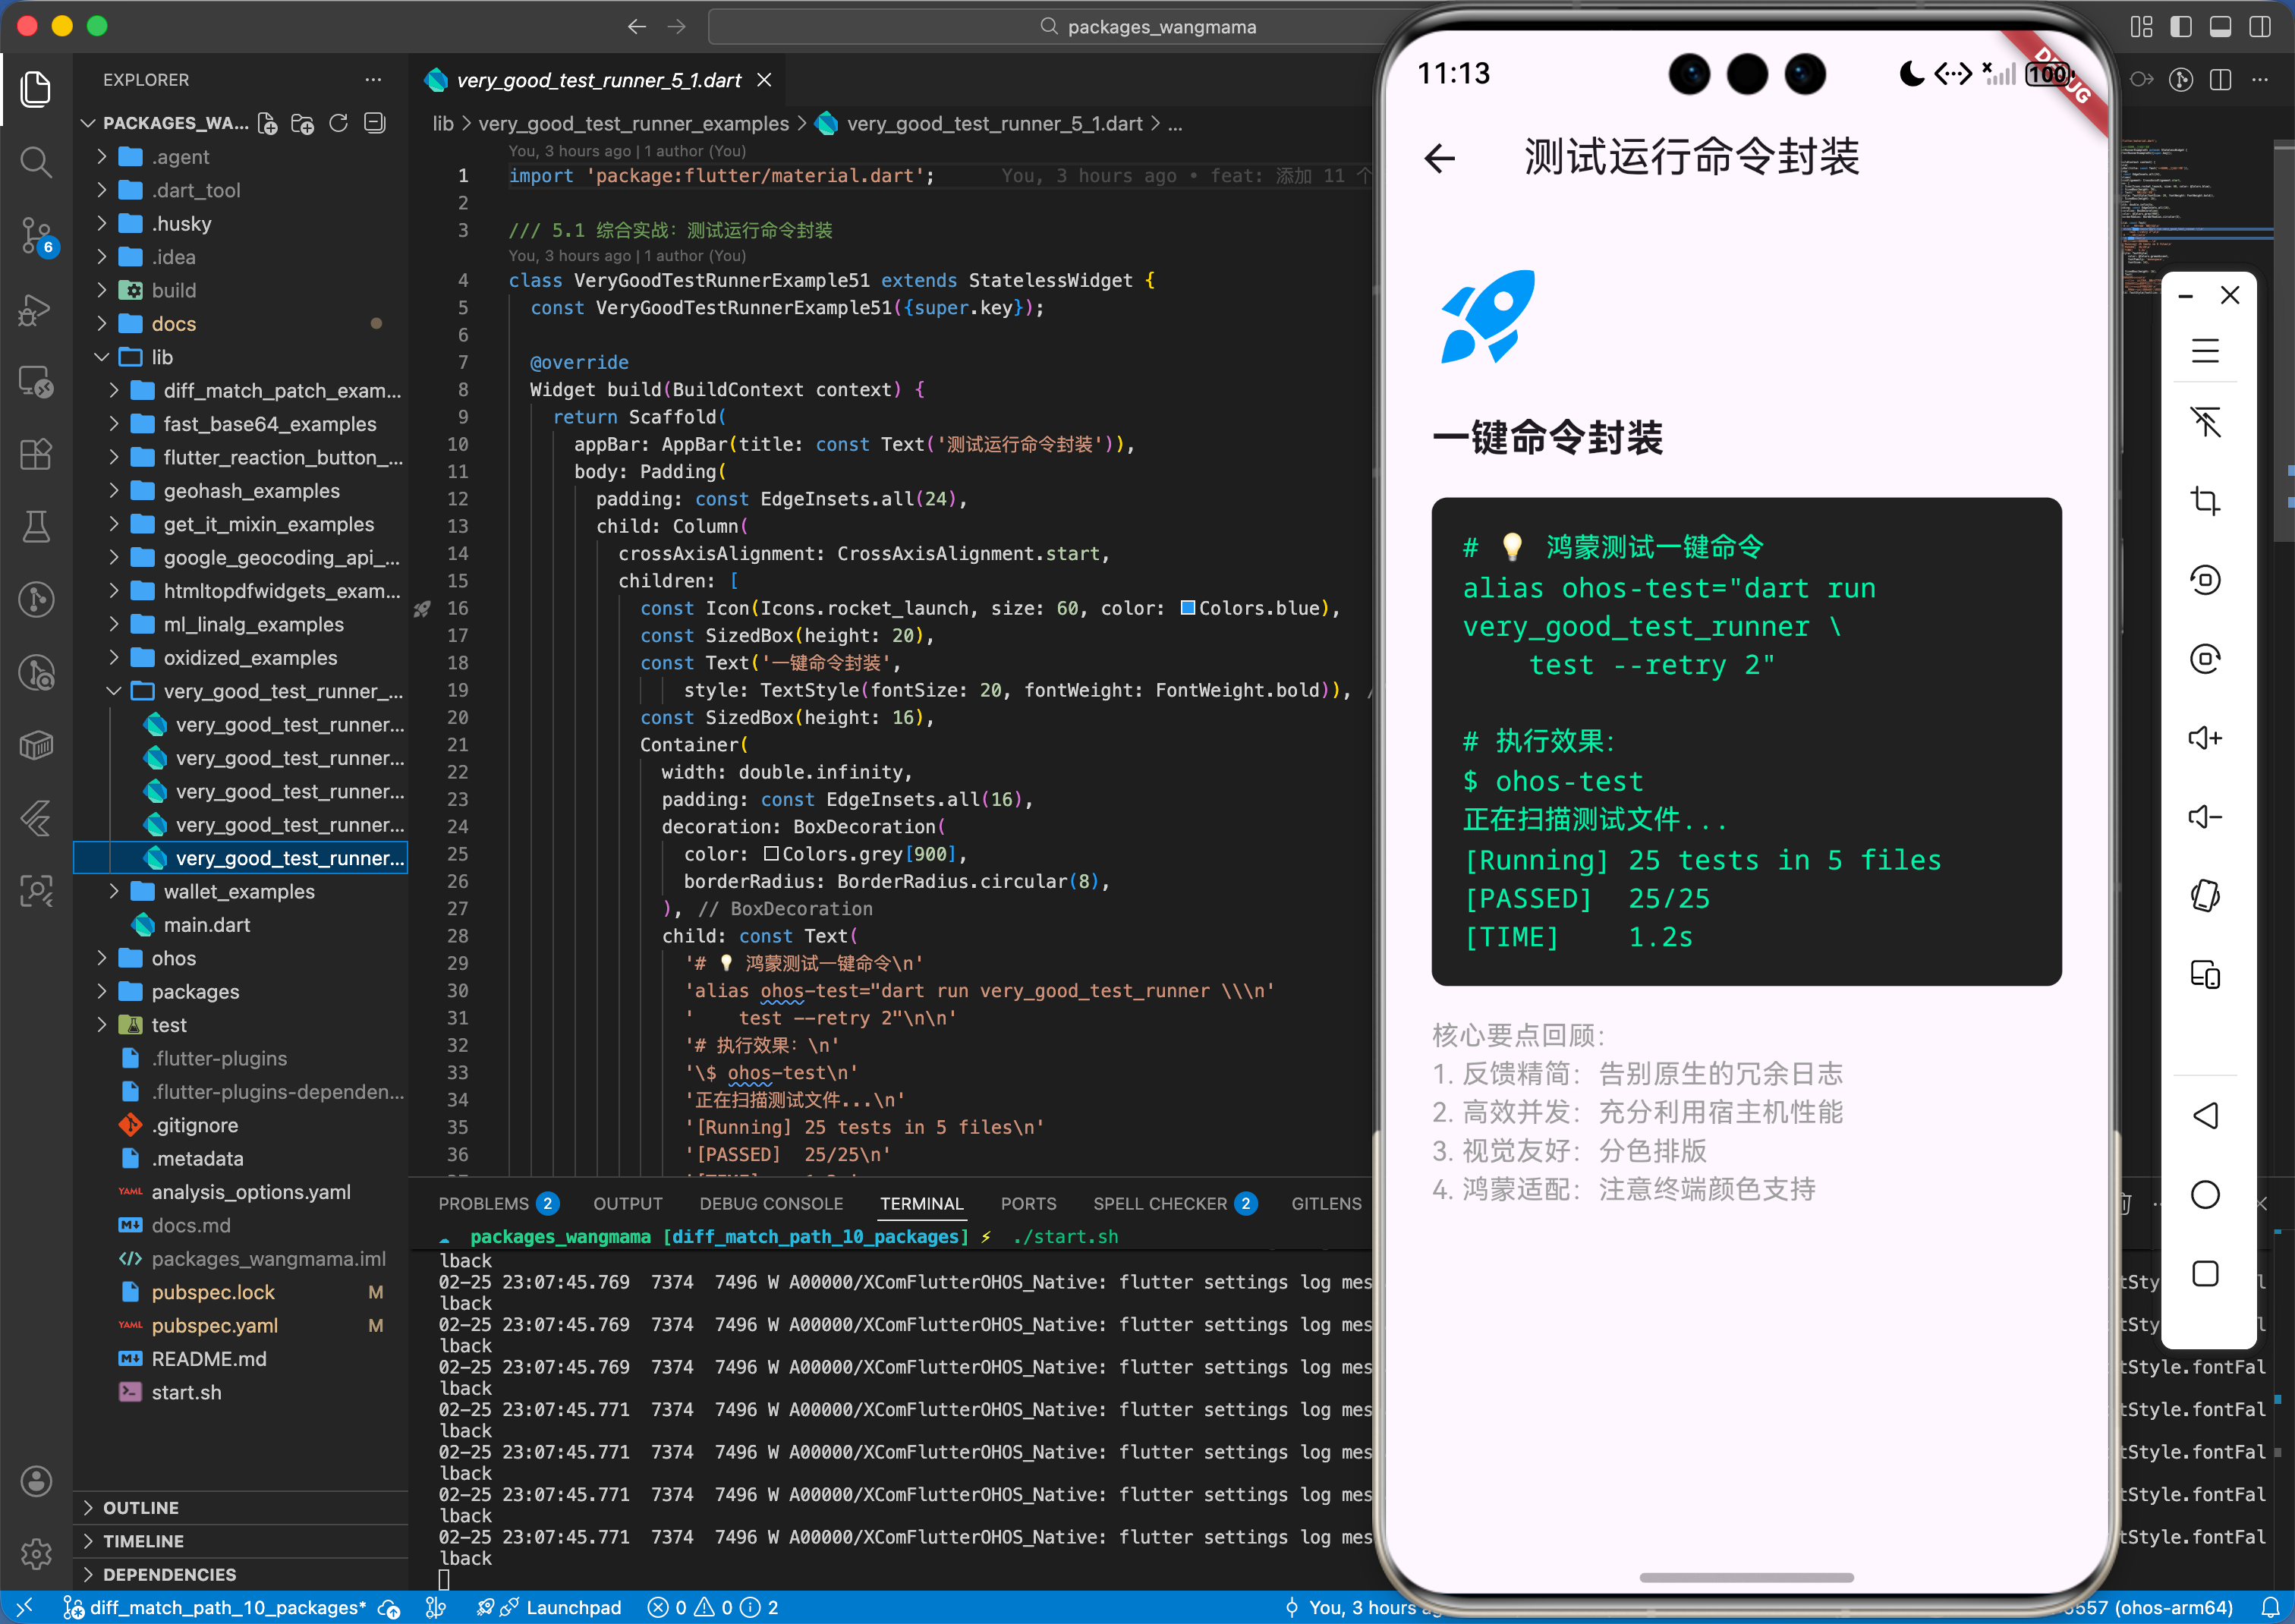Click New File icon in Explorer header
The height and width of the screenshot is (1624, 2295).
point(268,123)
